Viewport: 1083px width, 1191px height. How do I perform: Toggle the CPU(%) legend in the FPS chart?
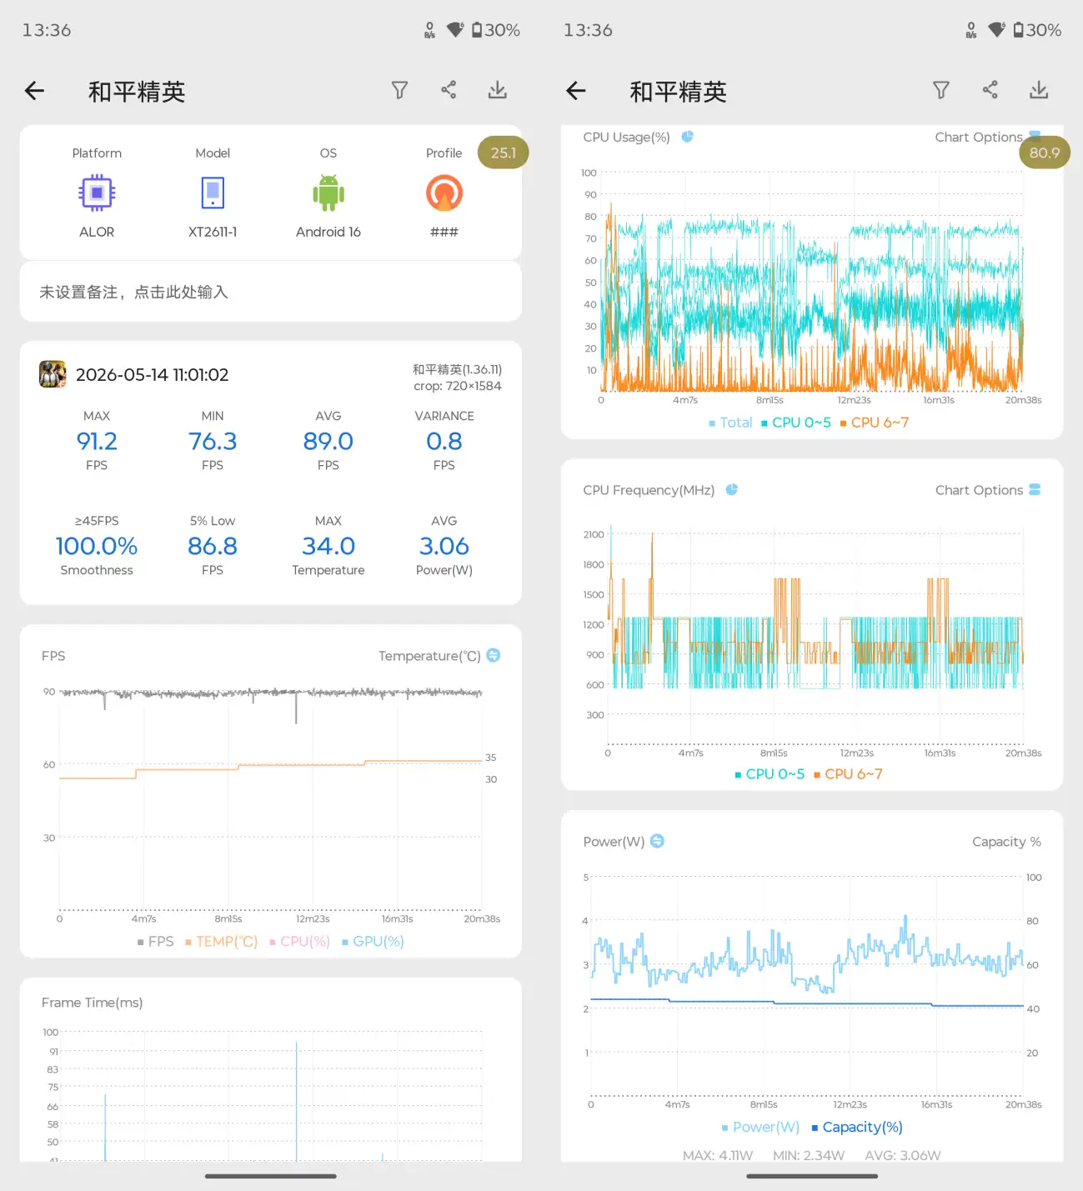(300, 941)
